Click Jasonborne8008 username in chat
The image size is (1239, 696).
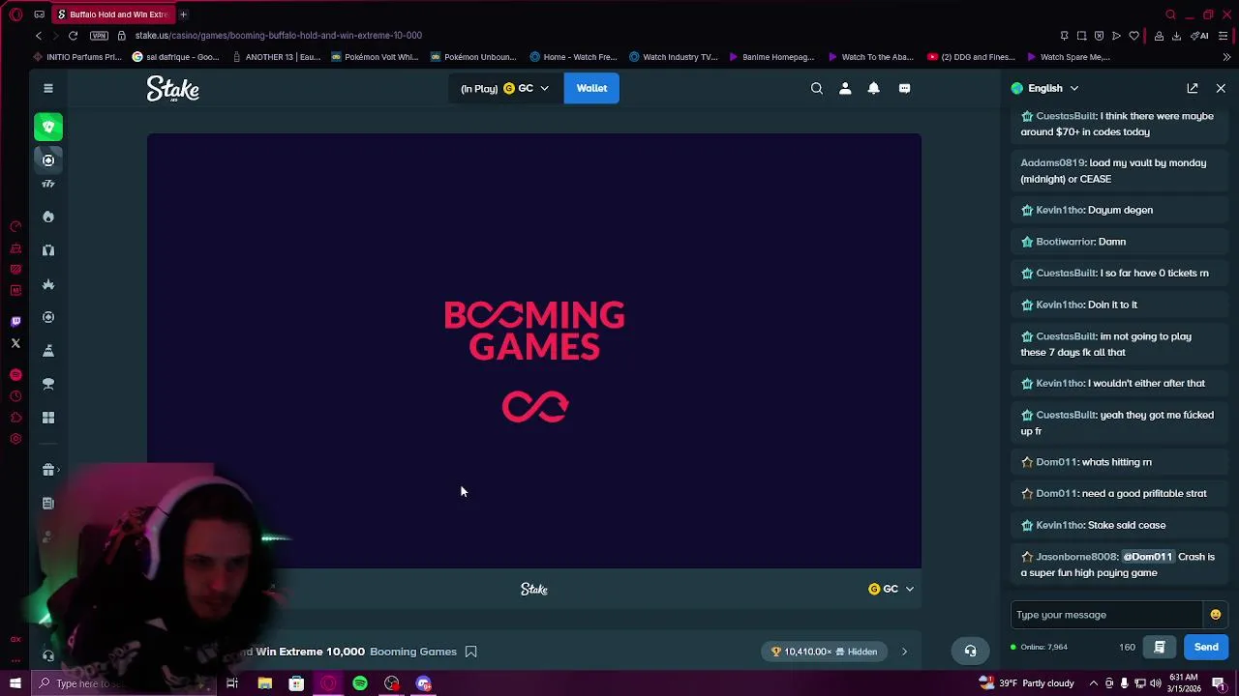1076,557
